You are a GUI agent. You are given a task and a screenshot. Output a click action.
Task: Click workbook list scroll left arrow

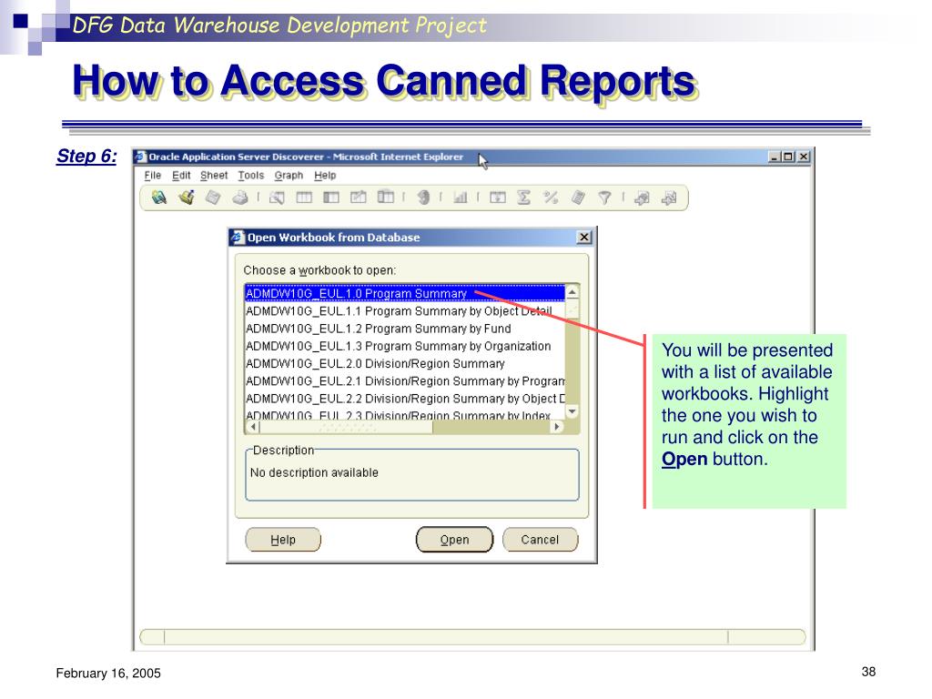[x=253, y=426]
